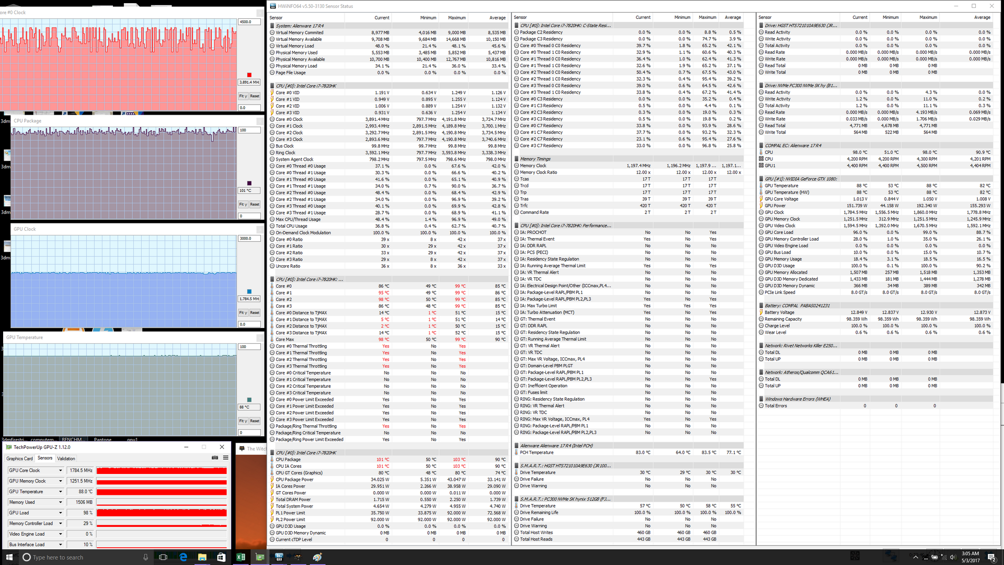1004x565 pixels.
Task: Click the Paint palette taskbar icon
Action: (317, 557)
